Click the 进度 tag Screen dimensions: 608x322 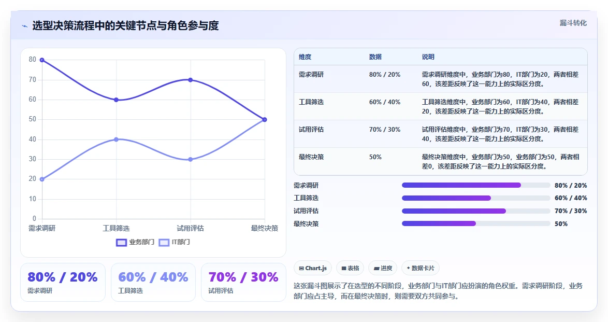[x=382, y=268]
